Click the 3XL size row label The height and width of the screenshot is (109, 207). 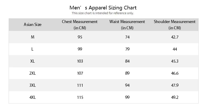pos(32,85)
